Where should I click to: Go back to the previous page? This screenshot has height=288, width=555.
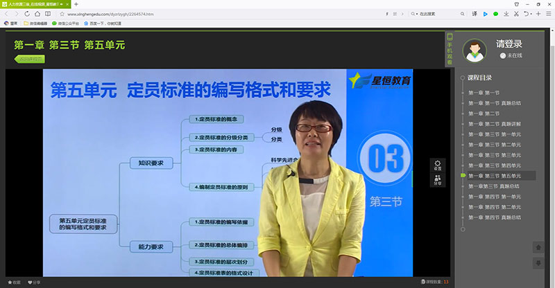6,14
